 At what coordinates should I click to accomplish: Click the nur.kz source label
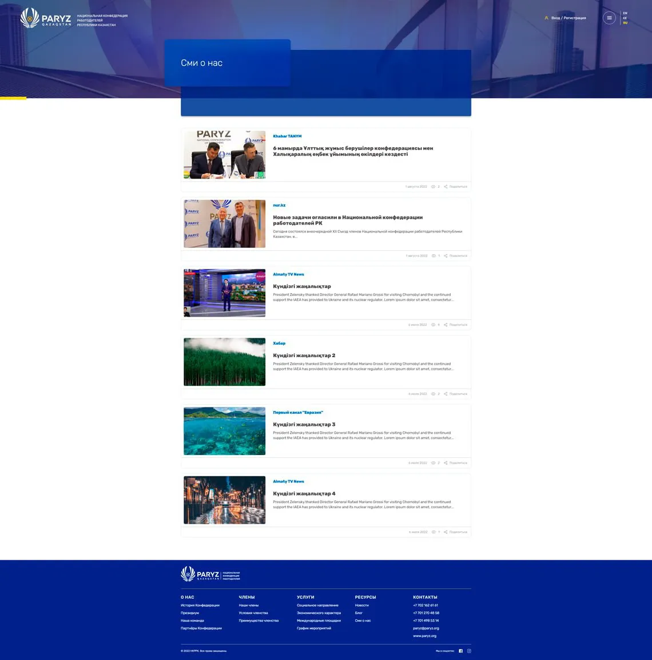point(279,205)
